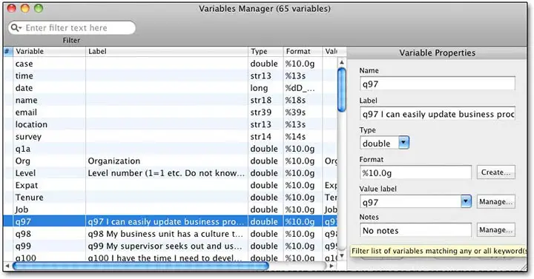The image size is (534, 279).
Task: Select the q98 variable row
Action: (x=170, y=234)
